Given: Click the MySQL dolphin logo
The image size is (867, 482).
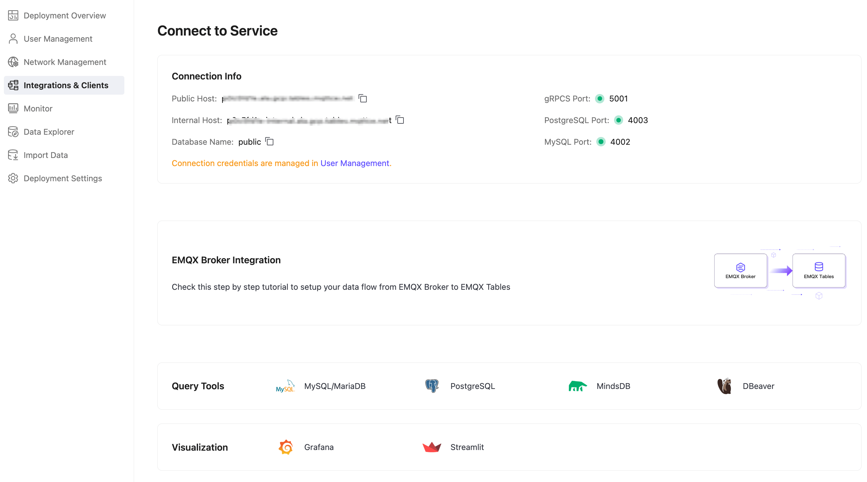Looking at the screenshot, I should pyautogui.click(x=286, y=386).
